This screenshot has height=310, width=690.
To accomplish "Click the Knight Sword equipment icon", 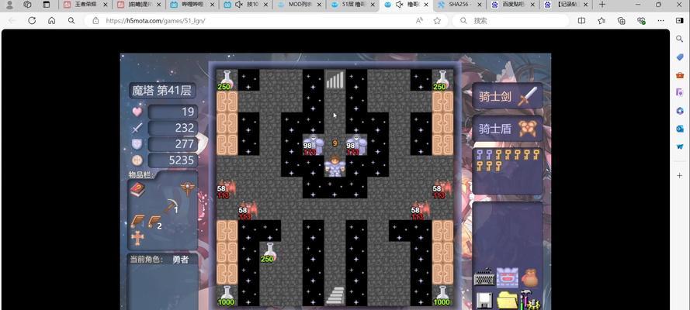I will [527, 96].
